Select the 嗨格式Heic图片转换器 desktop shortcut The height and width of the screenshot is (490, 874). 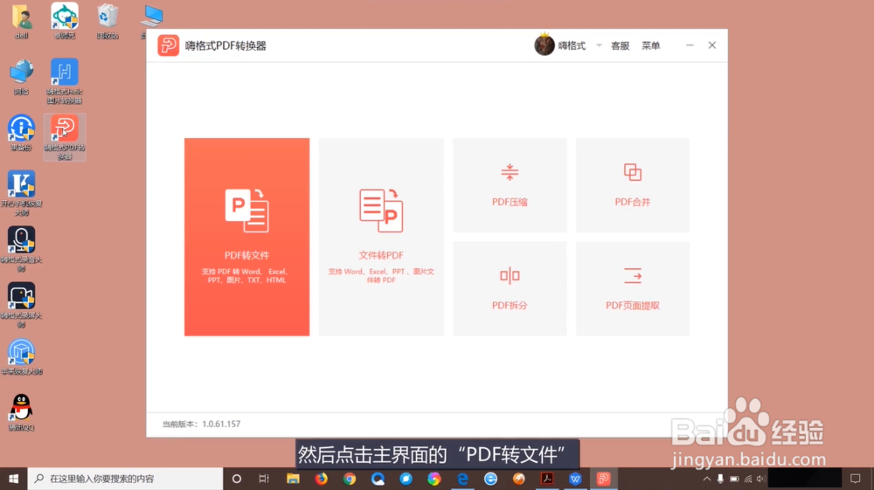[x=65, y=80]
